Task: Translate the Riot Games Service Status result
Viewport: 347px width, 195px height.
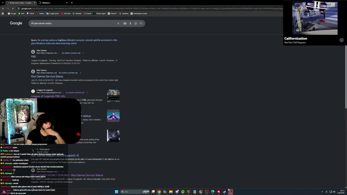Action: (68, 73)
